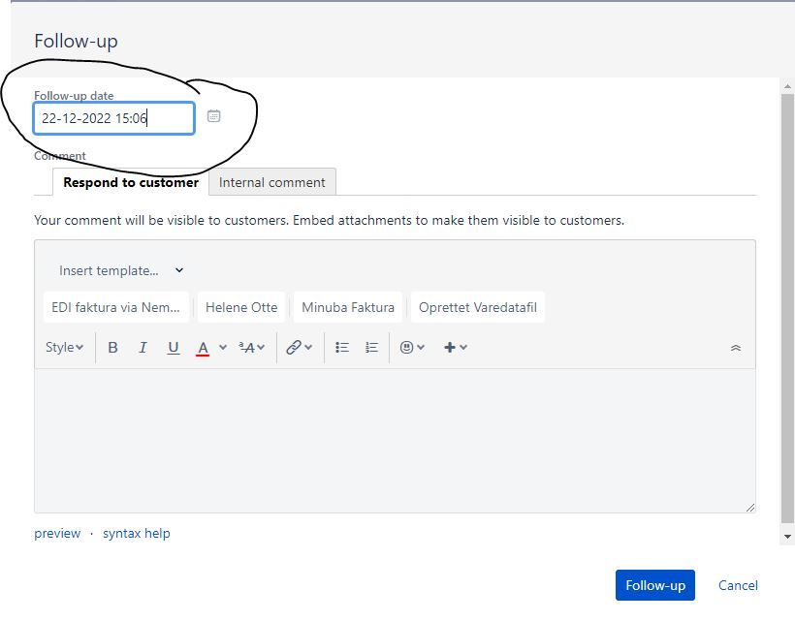Toggle bold formatting
This screenshot has width=795, height=621.
112,348
